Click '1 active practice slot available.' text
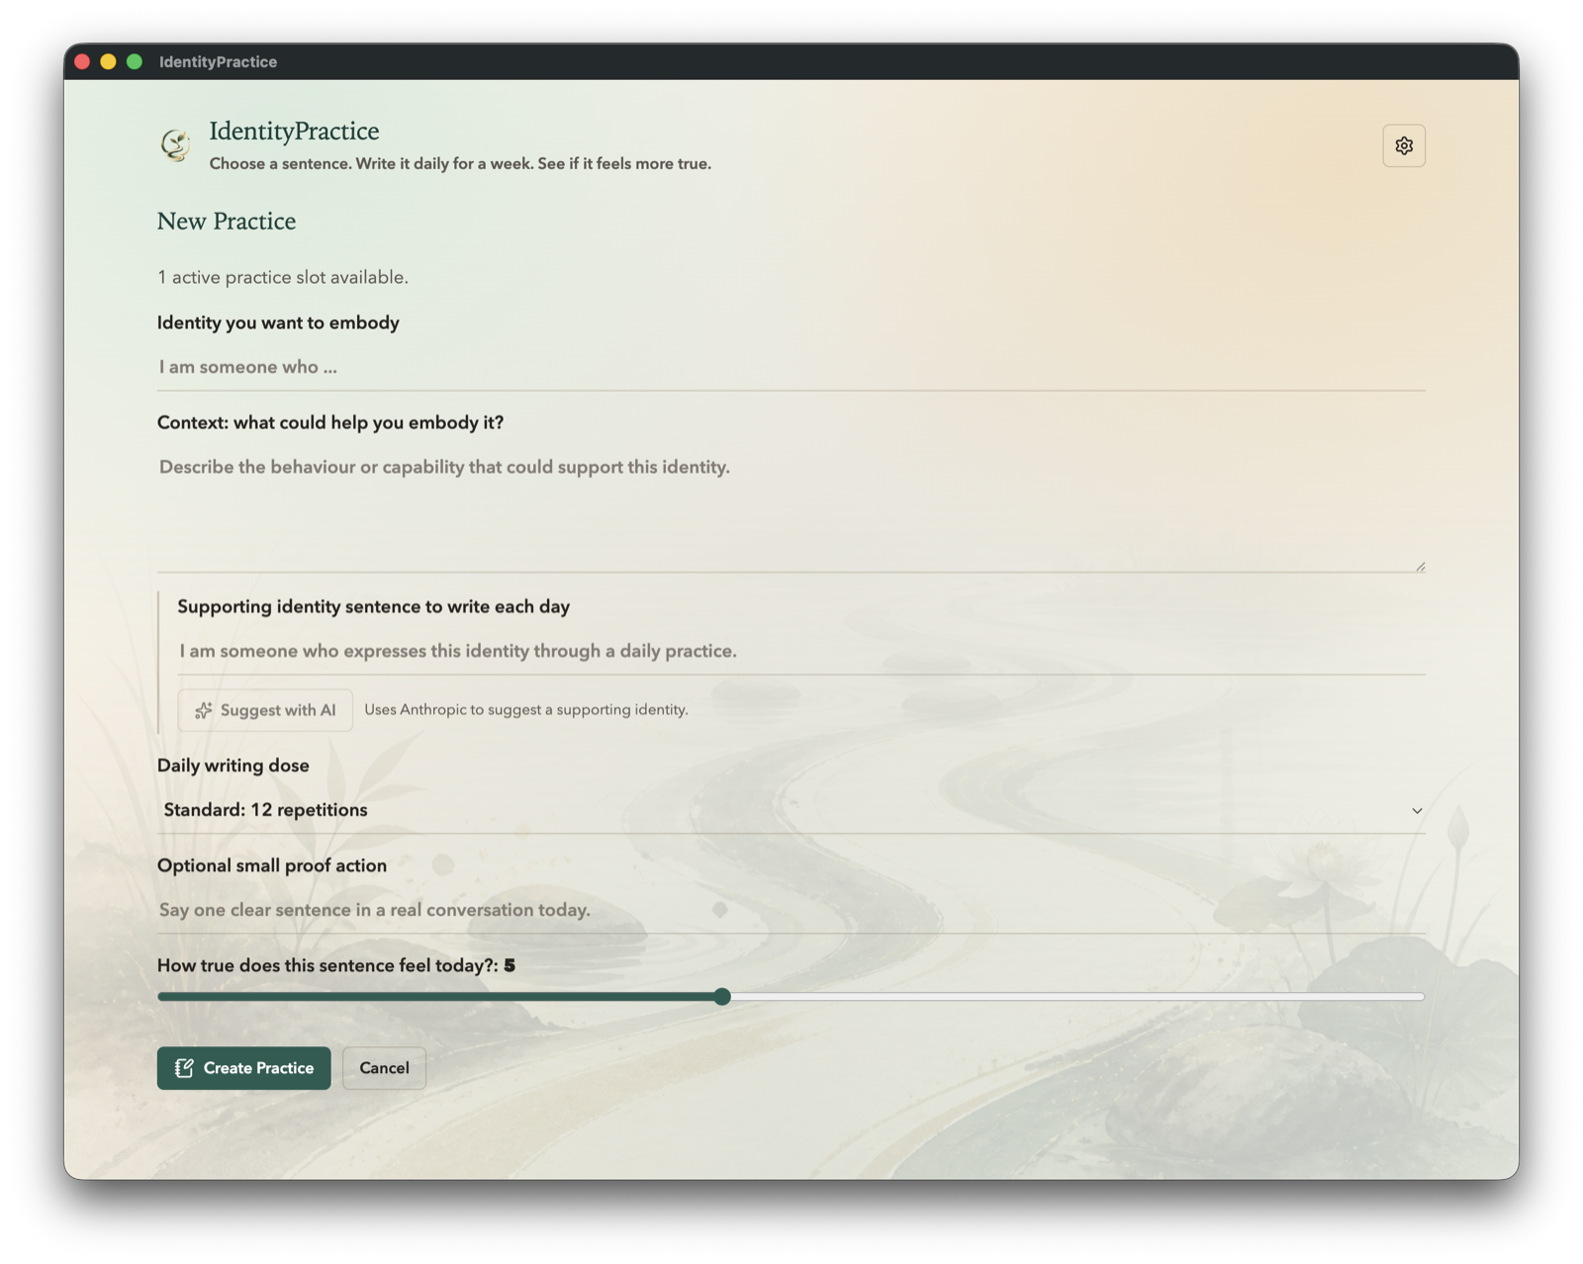 point(283,277)
